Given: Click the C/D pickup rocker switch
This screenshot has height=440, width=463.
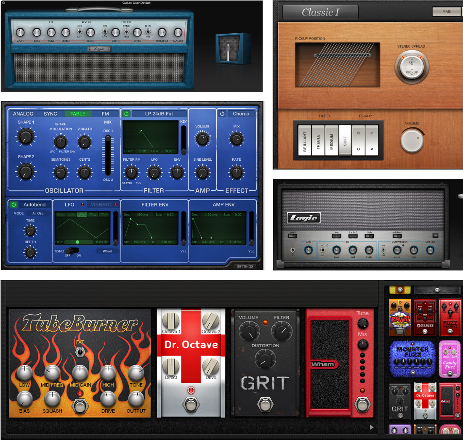Looking at the screenshot, I should 359,140.
